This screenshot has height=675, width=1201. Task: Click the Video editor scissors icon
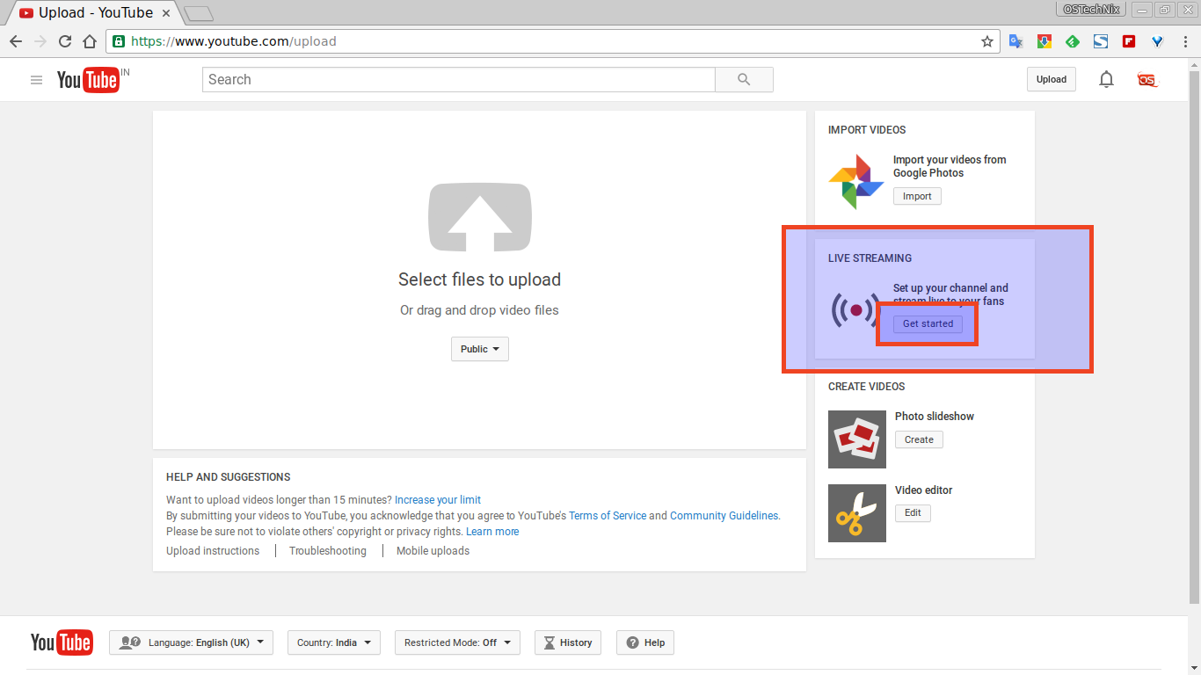857,513
